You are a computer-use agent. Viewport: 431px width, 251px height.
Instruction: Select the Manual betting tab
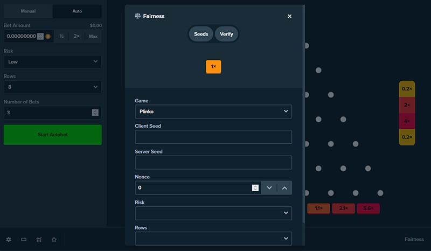(28, 11)
